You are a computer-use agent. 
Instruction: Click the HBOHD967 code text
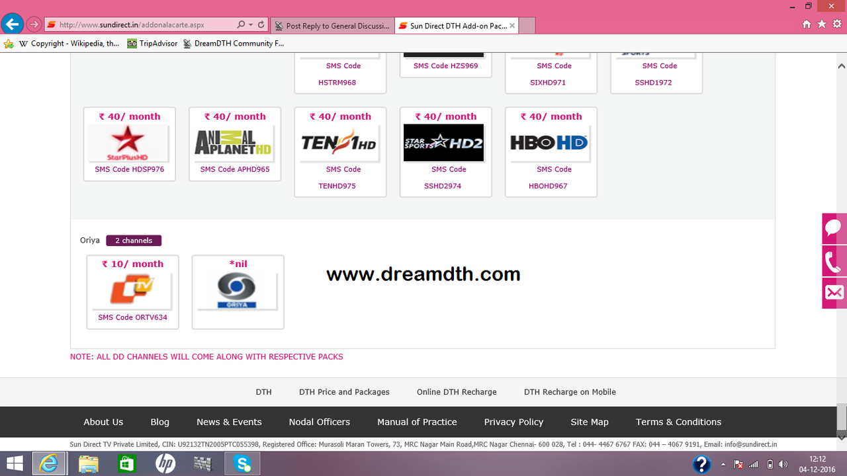tap(548, 186)
